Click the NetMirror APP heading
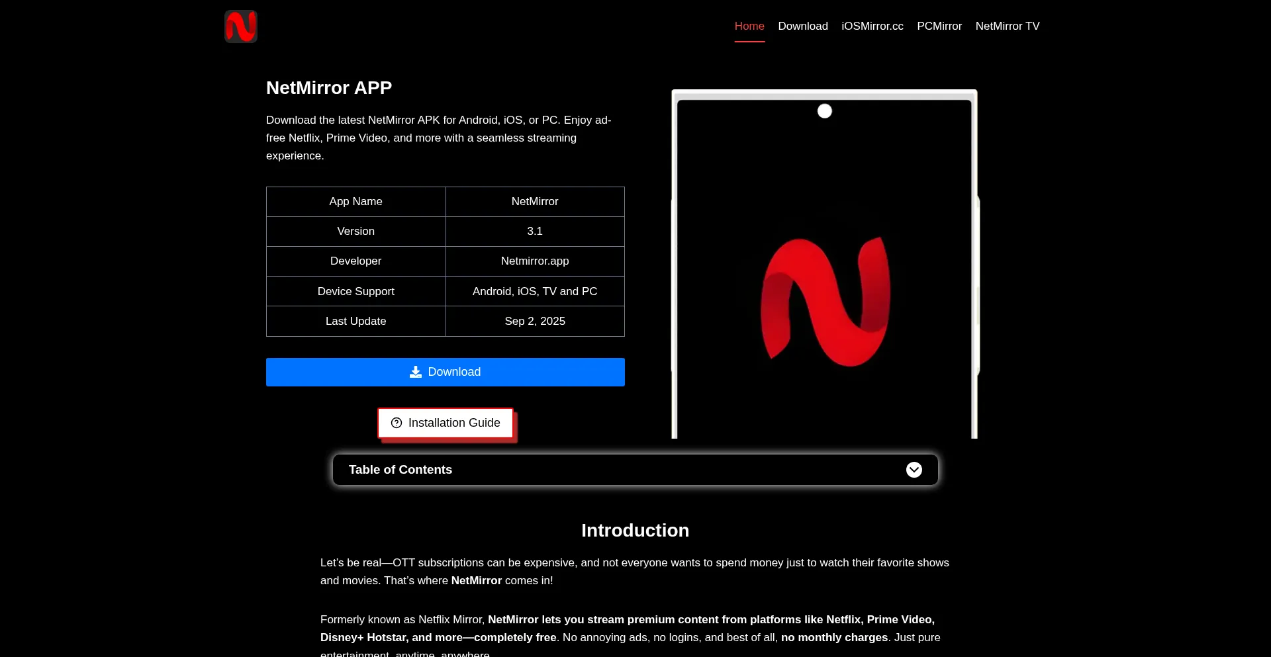The width and height of the screenshot is (1271, 657). [x=329, y=87]
